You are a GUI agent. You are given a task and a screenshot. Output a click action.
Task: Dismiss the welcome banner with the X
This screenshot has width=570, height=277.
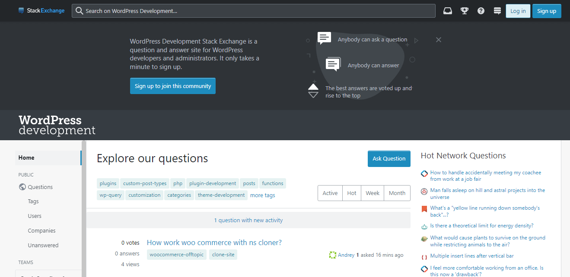(x=438, y=40)
